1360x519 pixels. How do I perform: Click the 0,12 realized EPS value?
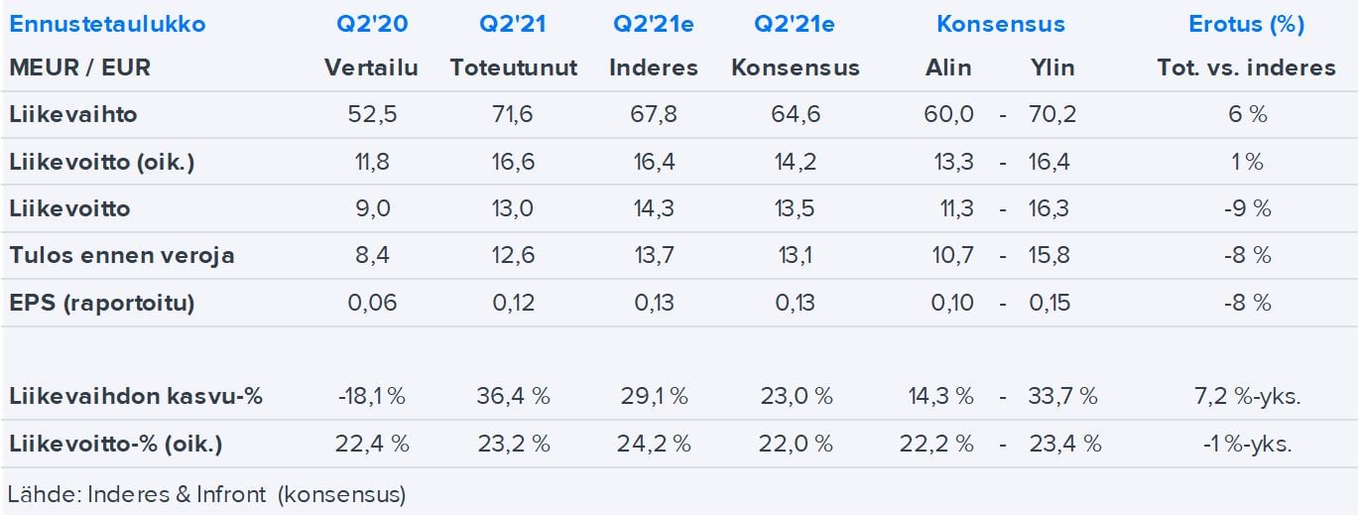[x=513, y=303]
